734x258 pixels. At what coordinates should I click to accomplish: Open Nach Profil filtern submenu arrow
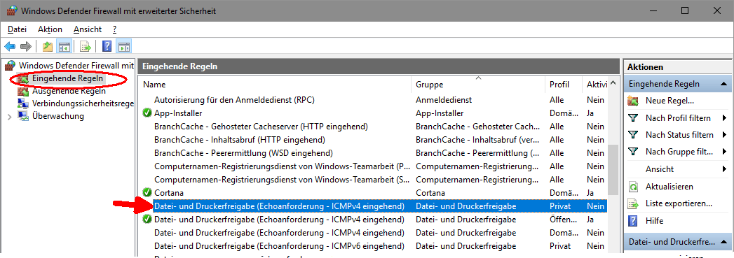coord(725,118)
